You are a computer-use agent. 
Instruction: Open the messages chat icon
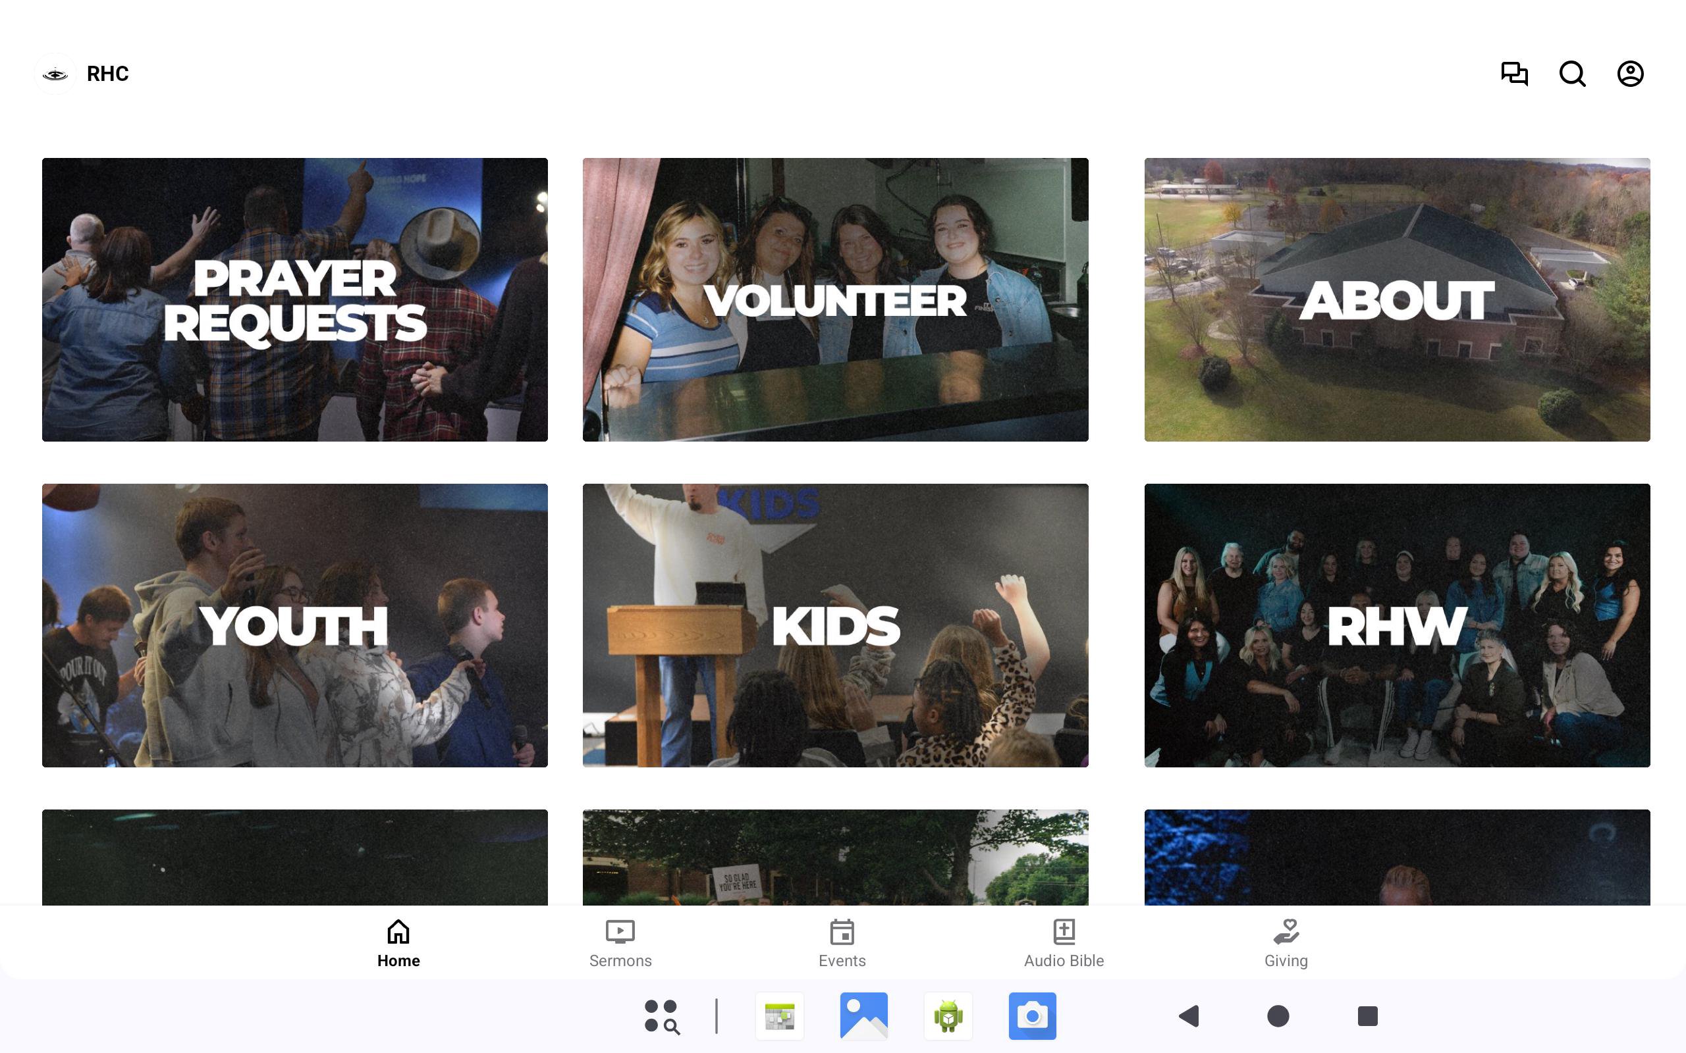click(1514, 73)
